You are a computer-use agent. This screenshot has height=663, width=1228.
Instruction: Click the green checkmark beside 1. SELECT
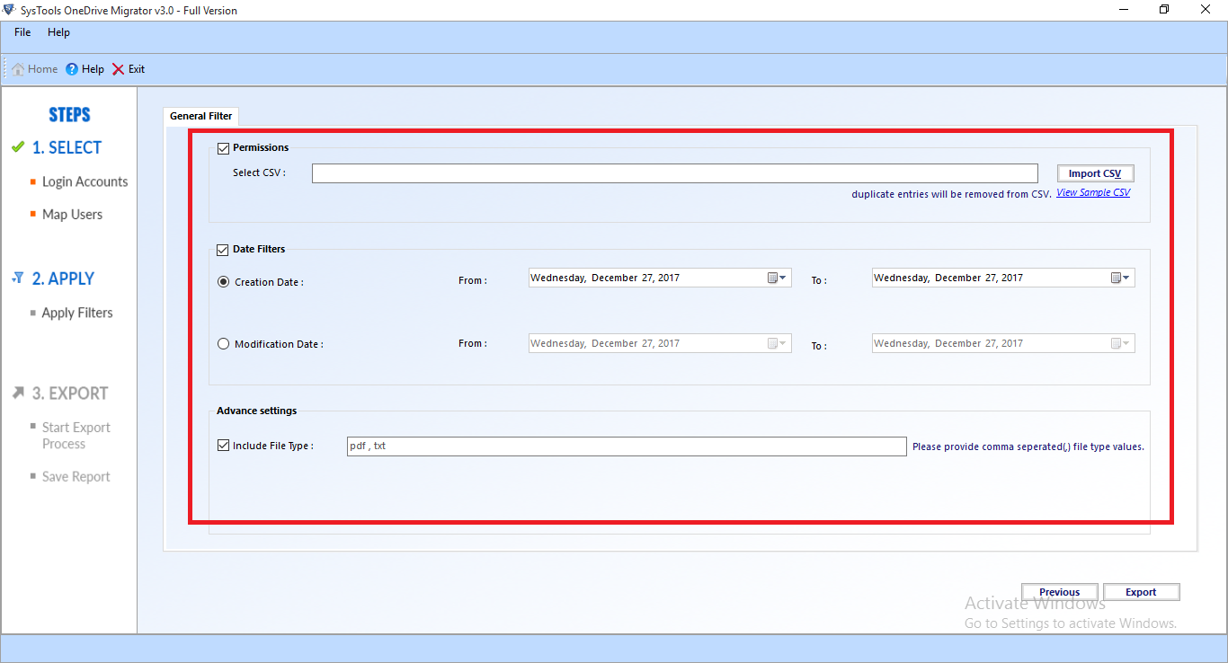[x=18, y=147]
